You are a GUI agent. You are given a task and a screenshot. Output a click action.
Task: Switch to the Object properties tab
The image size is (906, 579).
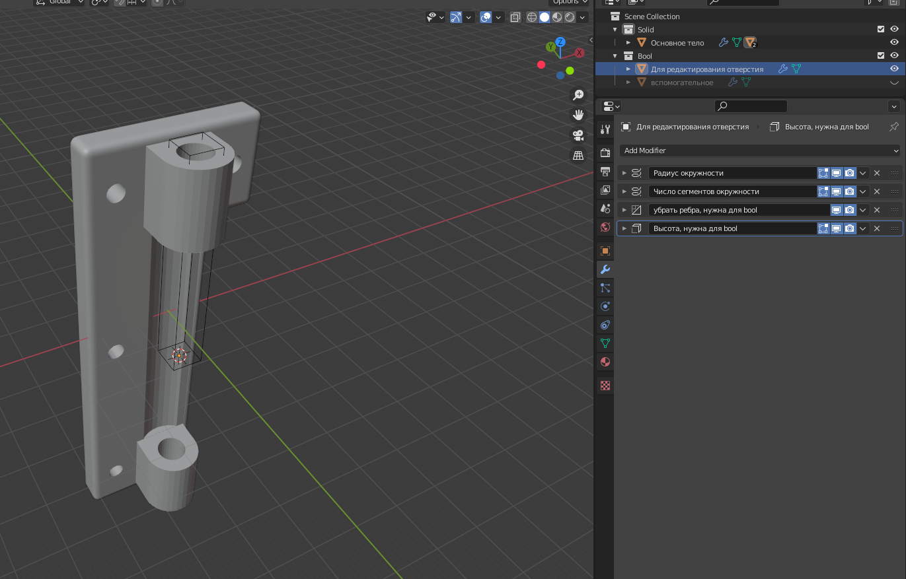click(605, 251)
